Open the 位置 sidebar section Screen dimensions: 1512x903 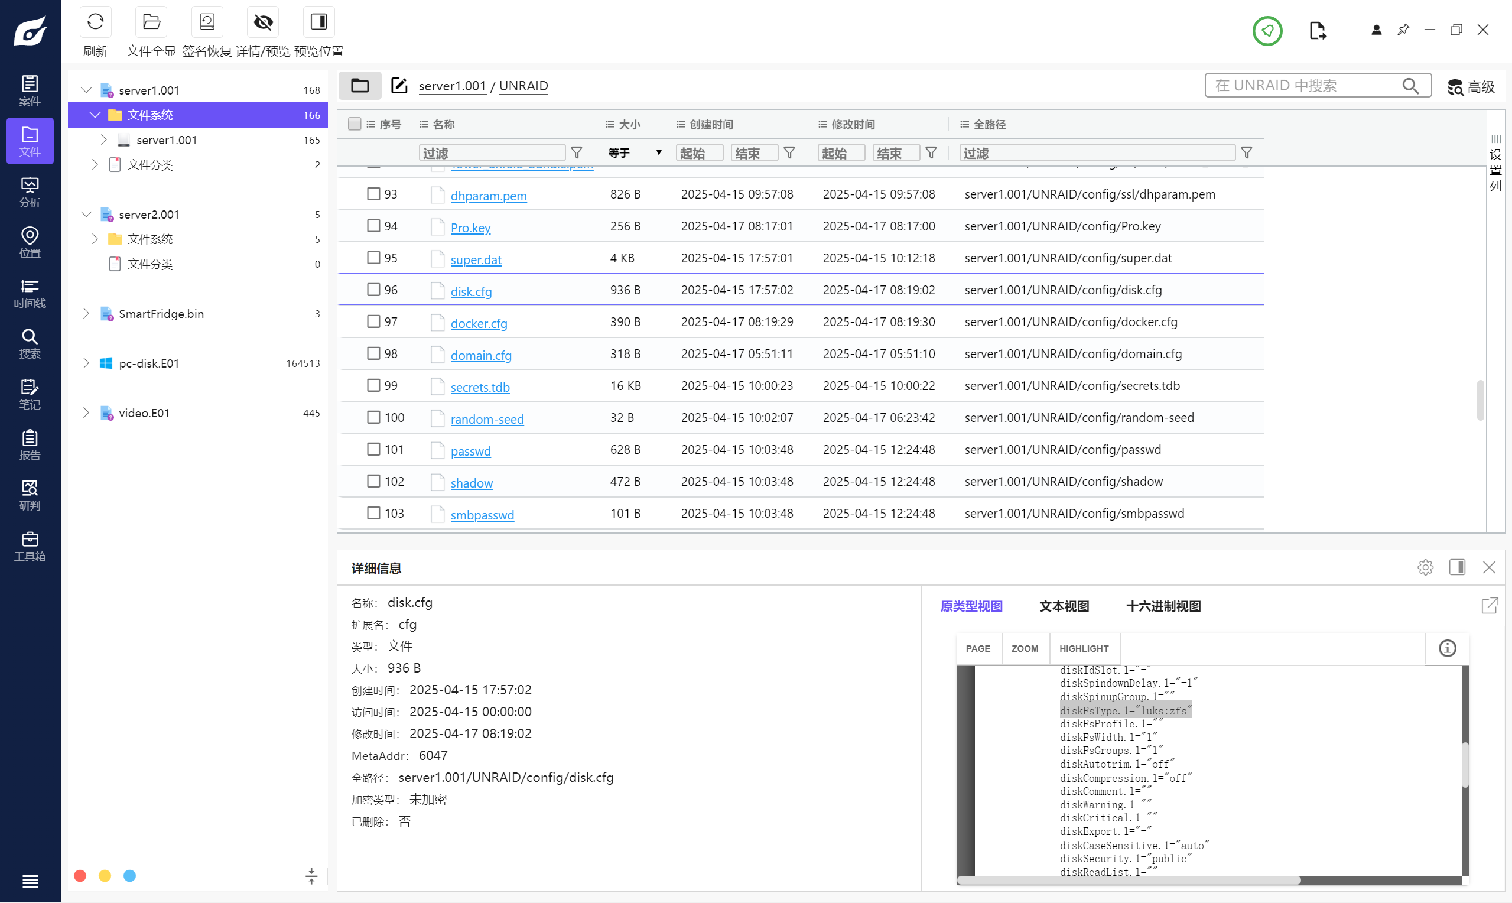pyautogui.click(x=30, y=242)
